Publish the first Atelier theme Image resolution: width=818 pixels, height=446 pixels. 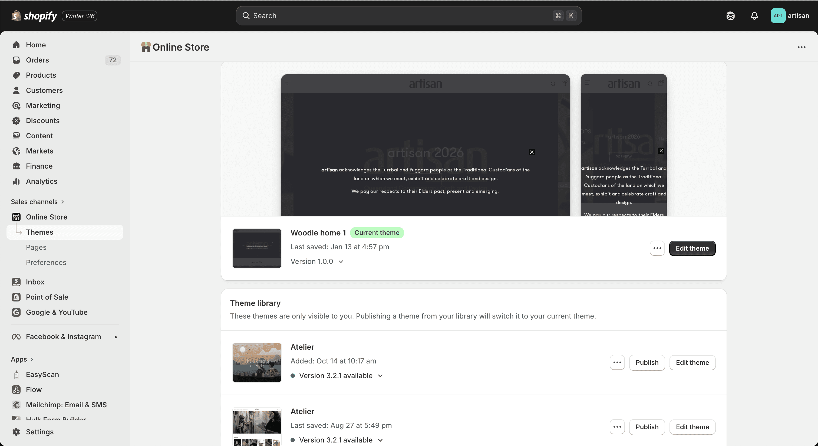pos(647,362)
